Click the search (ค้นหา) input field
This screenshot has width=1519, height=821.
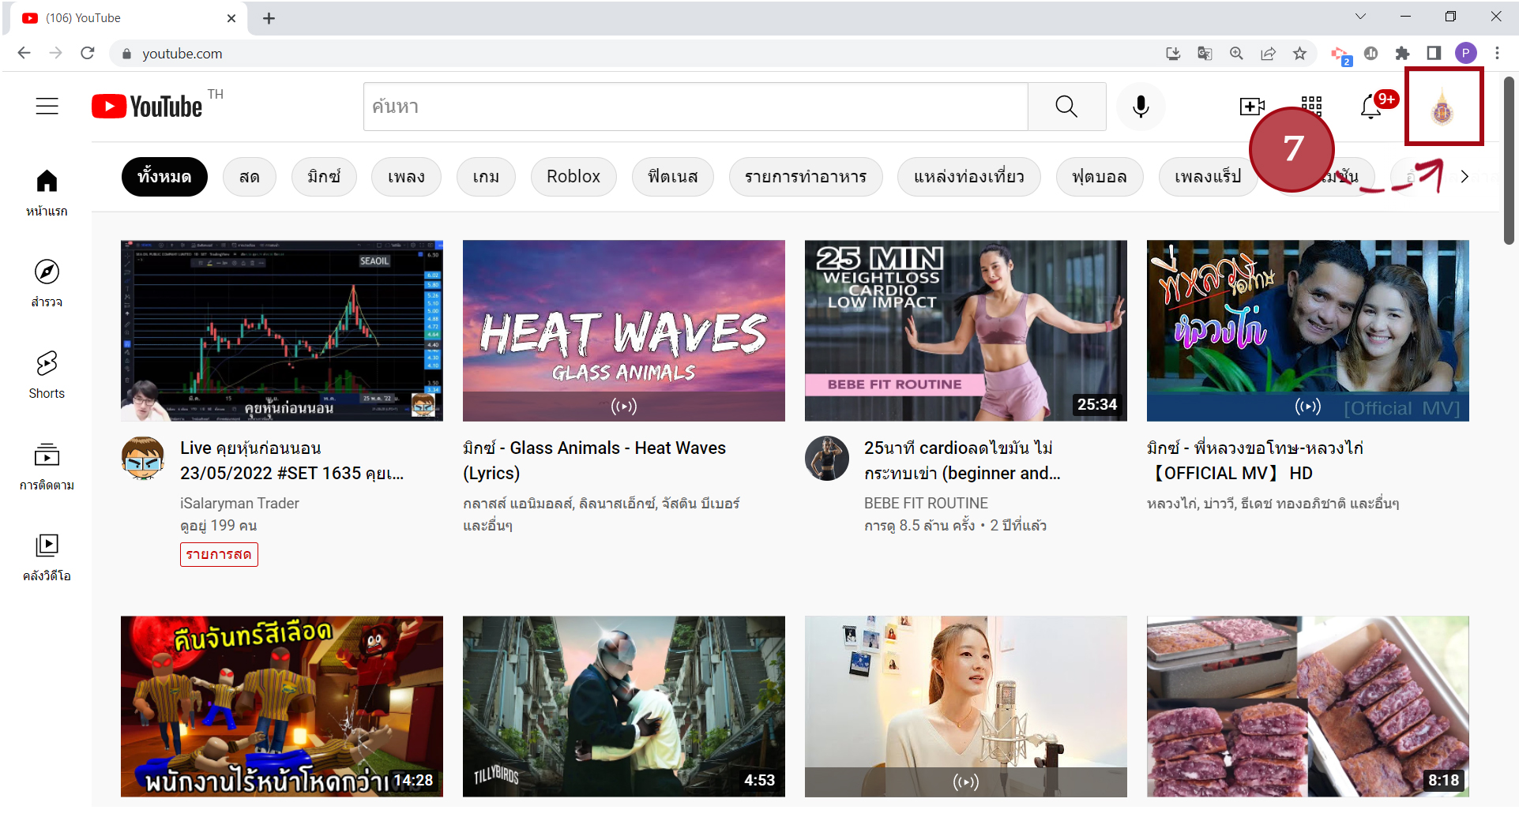pyautogui.click(x=696, y=107)
